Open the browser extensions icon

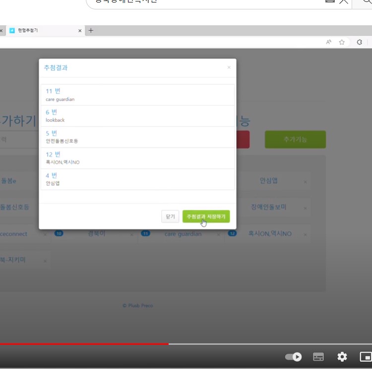coord(360,42)
